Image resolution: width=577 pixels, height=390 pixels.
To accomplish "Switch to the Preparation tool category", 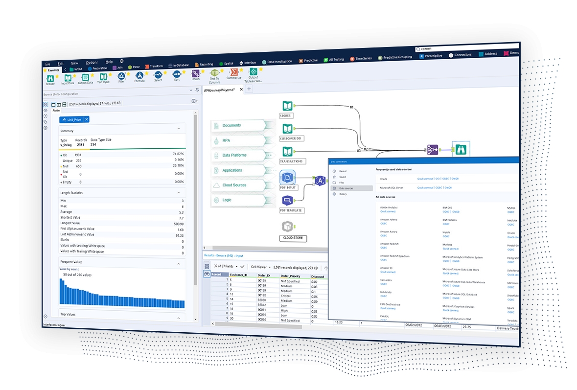I will (x=97, y=69).
